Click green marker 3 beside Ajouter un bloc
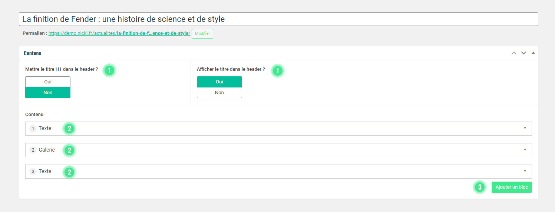The height and width of the screenshot is (212, 555). coord(479,187)
